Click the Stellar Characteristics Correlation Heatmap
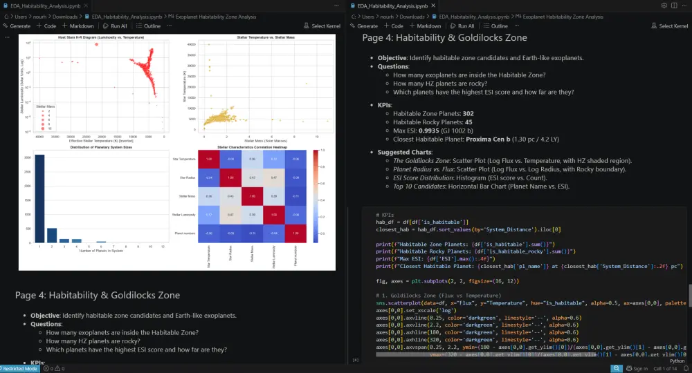 click(x=252, y=196)
